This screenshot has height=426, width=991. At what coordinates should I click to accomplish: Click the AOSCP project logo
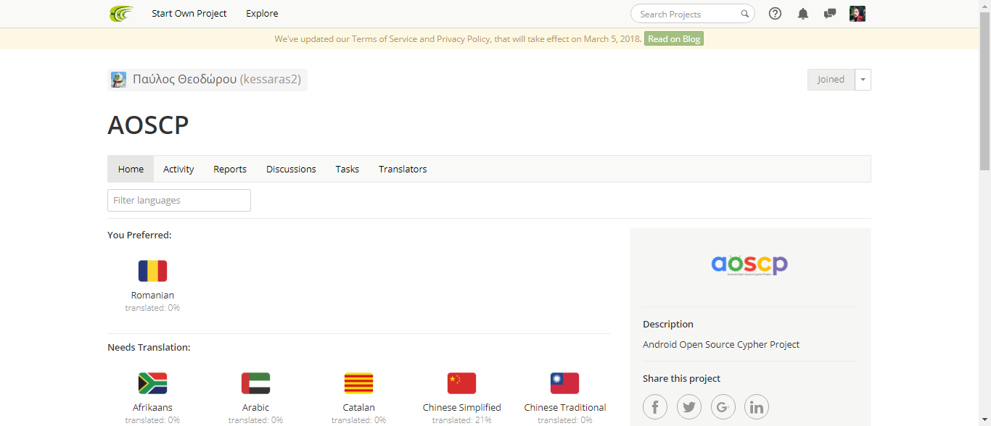coord(749,265)
